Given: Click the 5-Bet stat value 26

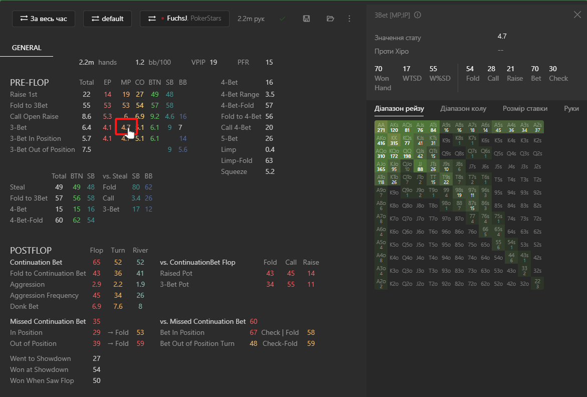Looking at the screenshot, I should (x=269, y=138).
